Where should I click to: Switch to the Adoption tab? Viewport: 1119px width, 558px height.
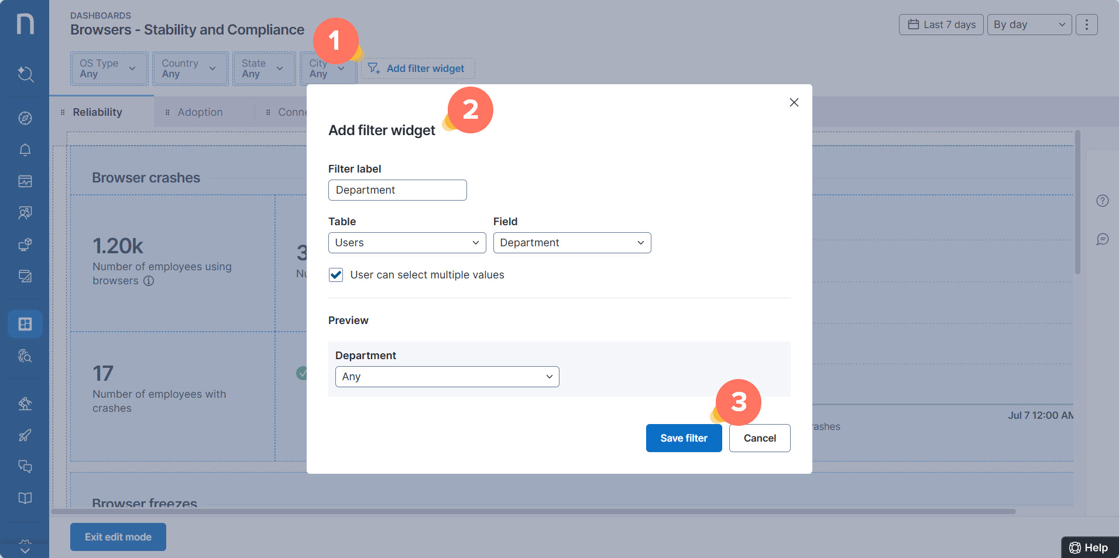pos(200,112)
